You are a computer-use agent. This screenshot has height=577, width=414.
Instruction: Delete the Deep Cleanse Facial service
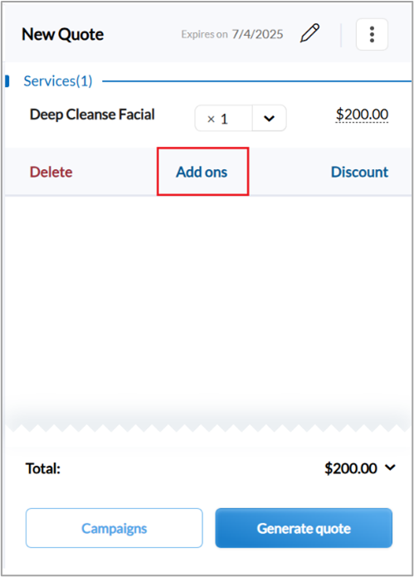click(51, 172)
